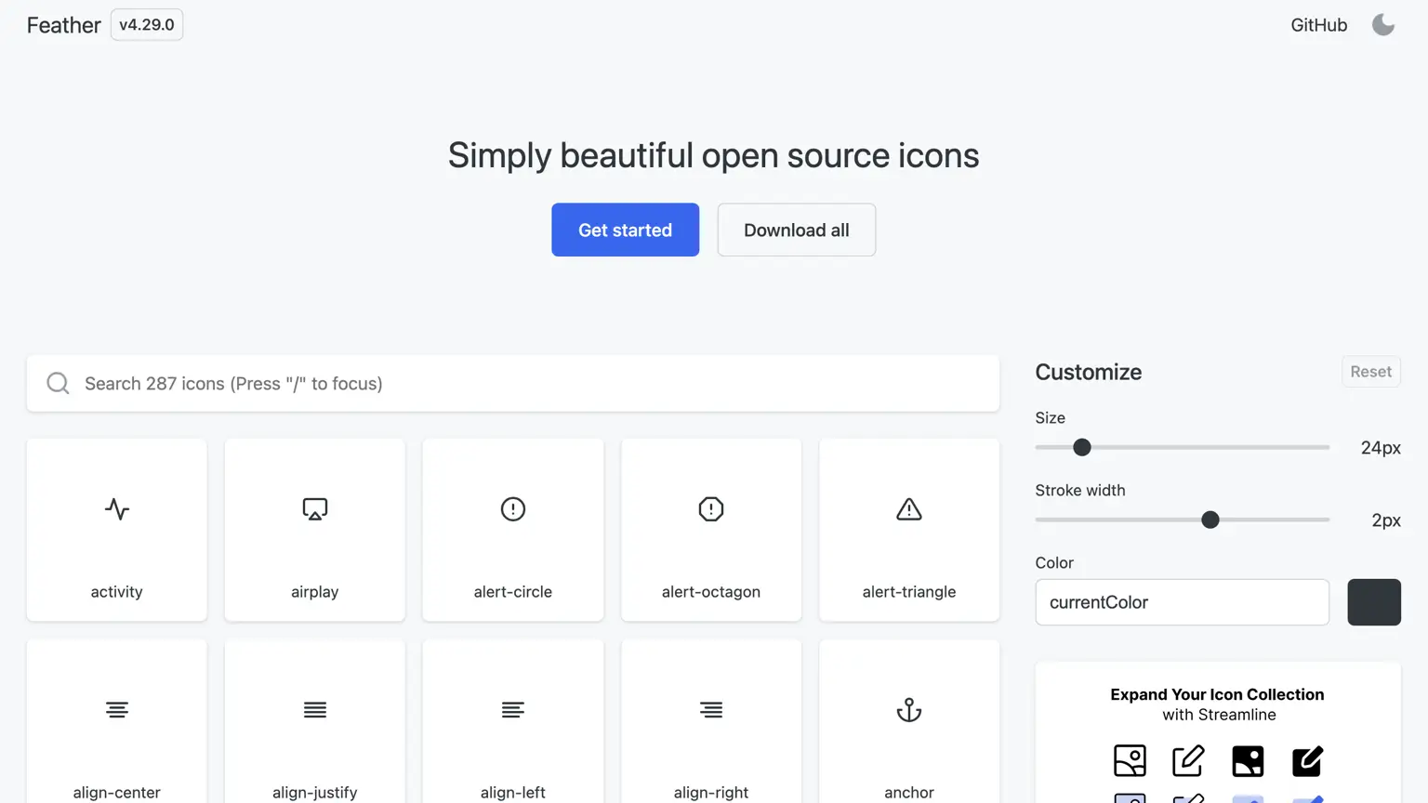The height and width of the screenshot is (803, 1428).
Task: Click the airplay icon
Action: (x=314, y=509)
